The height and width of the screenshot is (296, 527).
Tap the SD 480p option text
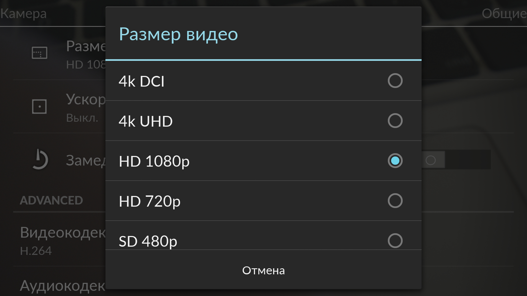point(148,241)
